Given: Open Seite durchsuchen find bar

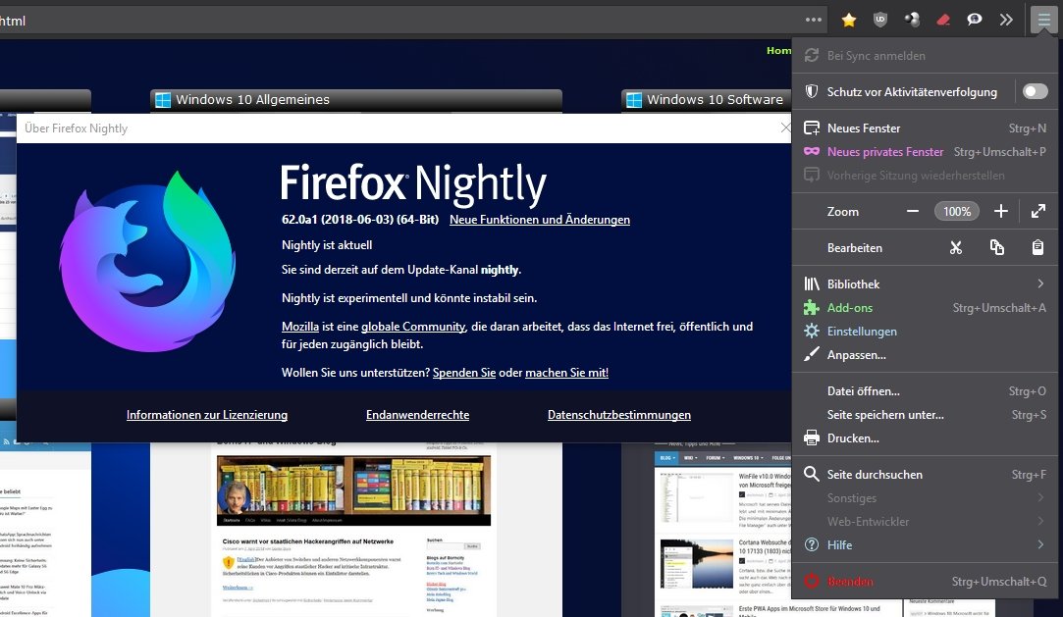Looking at the screenshot, I should tap(924, 474).
